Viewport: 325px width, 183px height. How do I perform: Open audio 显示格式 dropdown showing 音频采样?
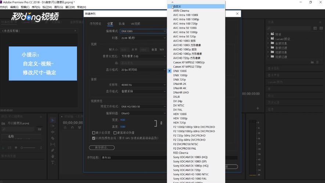coord(143,91)
